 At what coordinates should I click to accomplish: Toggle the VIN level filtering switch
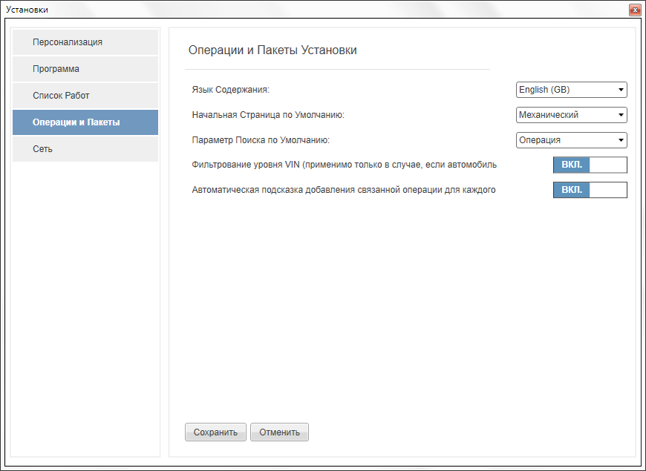point(590,165)
